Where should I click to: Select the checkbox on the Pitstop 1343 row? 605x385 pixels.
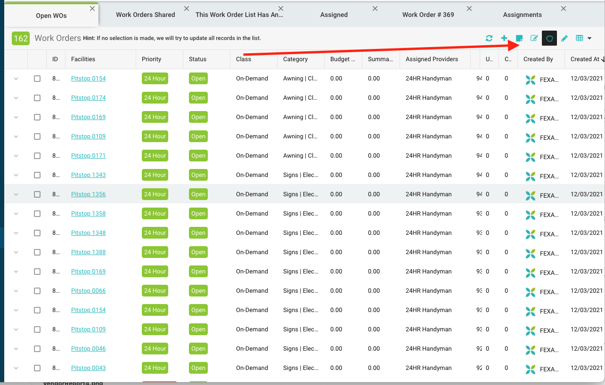(37, 175)
